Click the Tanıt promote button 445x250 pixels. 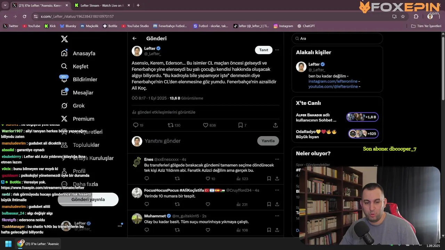[x=264, y=50]
